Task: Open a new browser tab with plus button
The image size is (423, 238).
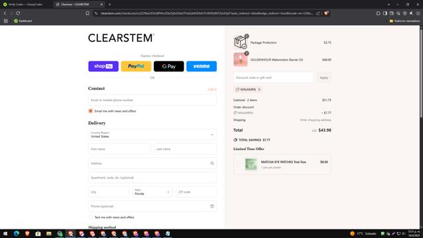Action: click(x=110, y=5)
